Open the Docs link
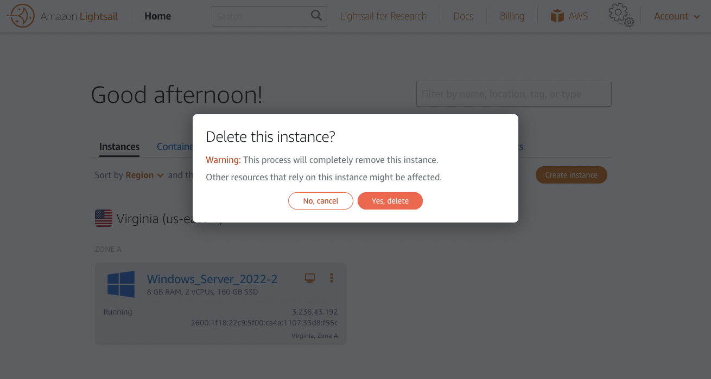The height and width of the screenshot is (379, 711). (463, 16)
